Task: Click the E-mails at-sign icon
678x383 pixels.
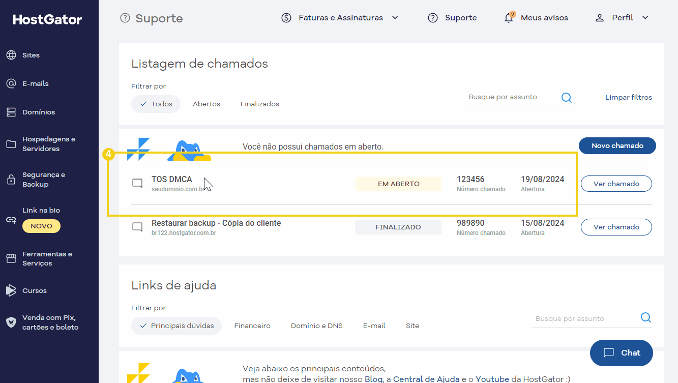Action: pos(11,83)
